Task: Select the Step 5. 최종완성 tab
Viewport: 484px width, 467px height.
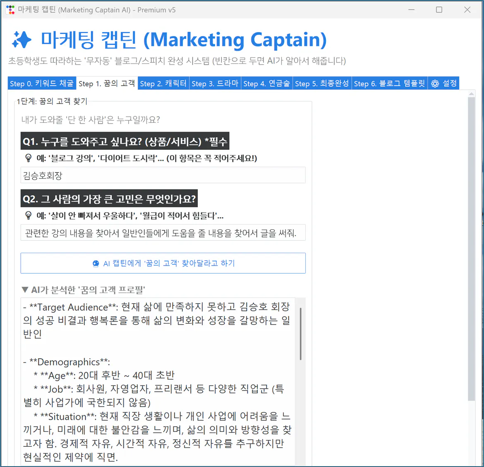Action: coord(322,83)
